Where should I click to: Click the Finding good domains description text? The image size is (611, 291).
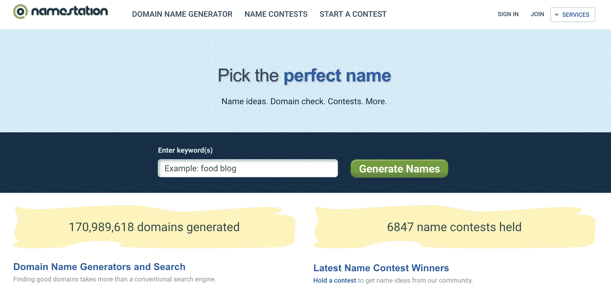[115, 279]
